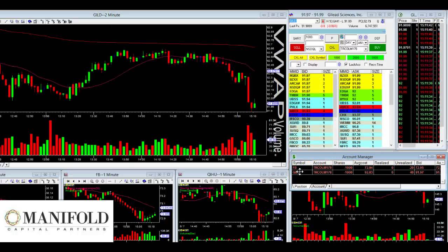Set quantity with green 5000 button
This screenshot has height=252, width=448.
[x=375, y=58]
